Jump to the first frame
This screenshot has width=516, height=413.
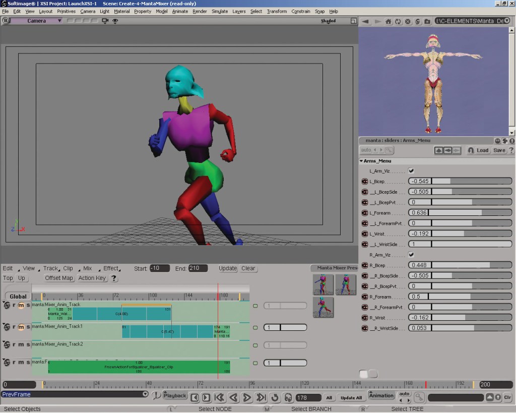pyautogui.click(x=219, y=398)
